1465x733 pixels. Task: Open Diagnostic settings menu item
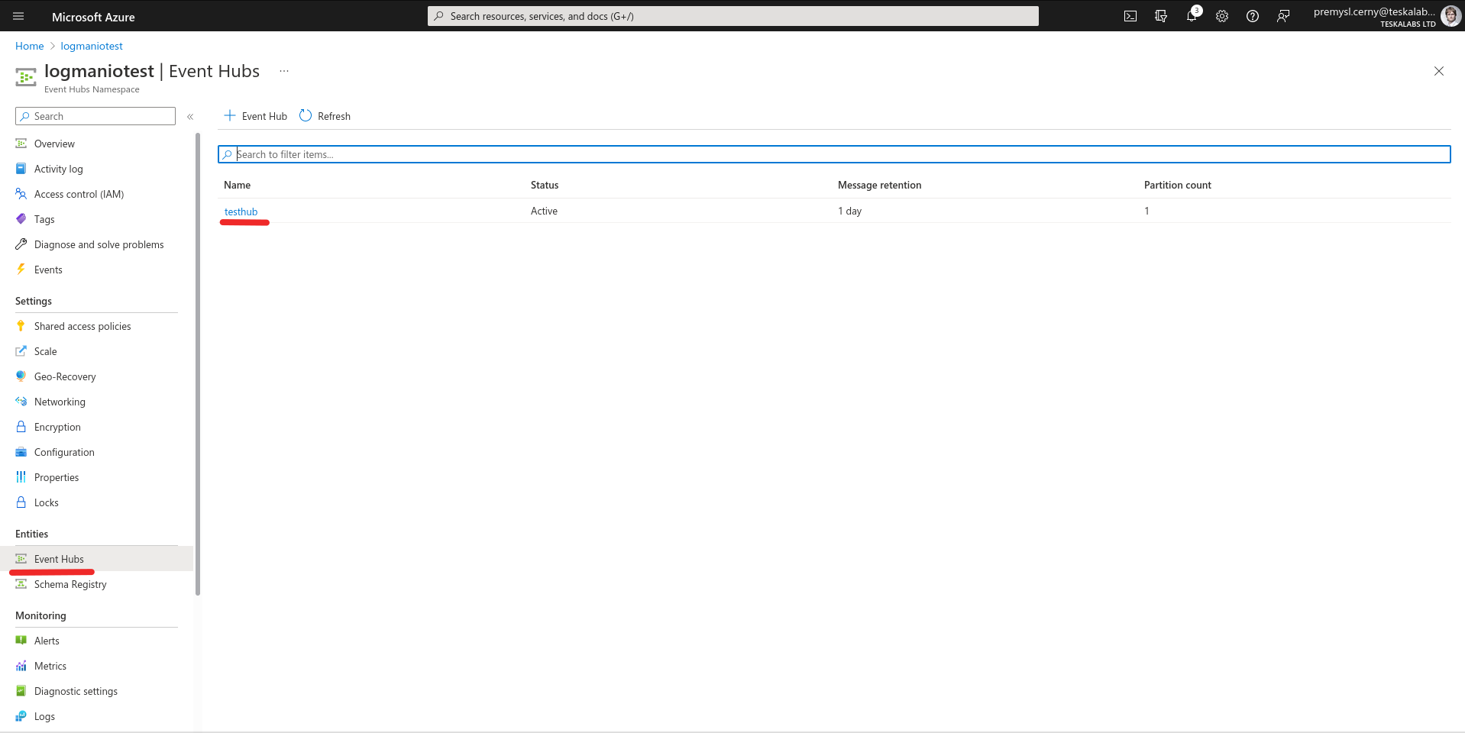coord(76,691)
